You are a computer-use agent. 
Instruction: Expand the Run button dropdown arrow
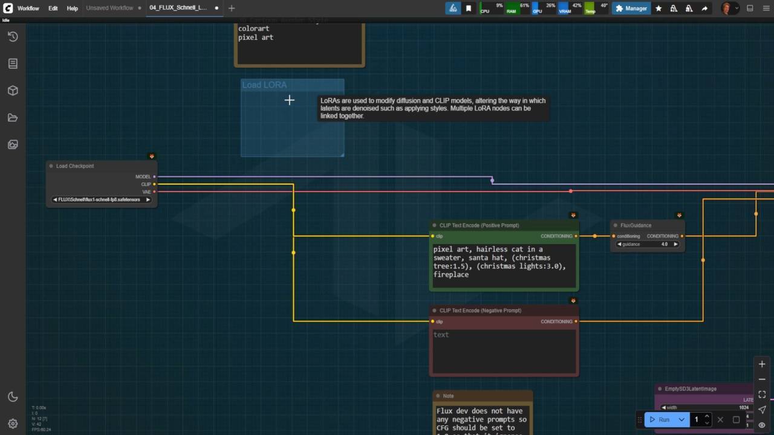(x=681, y=419)
